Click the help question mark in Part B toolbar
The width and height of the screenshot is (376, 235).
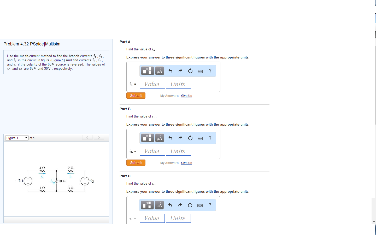click(210, 138)
